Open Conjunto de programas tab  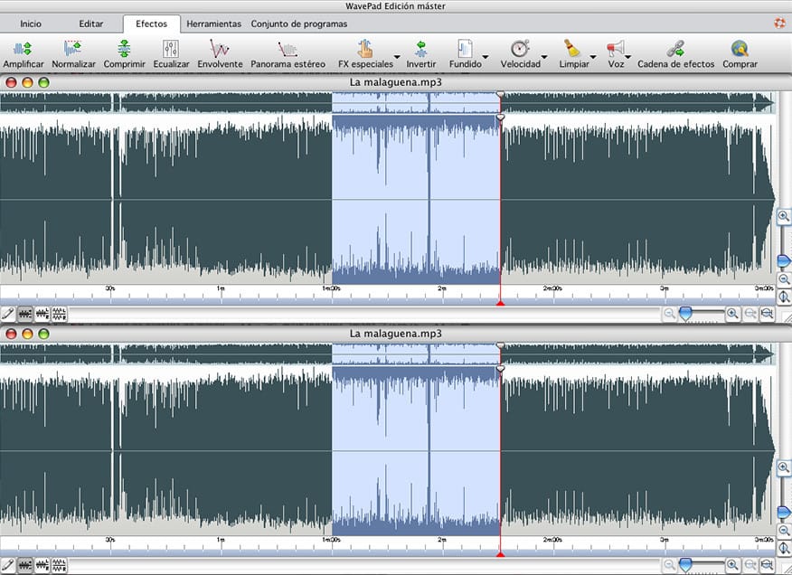[x=299, y=24]
